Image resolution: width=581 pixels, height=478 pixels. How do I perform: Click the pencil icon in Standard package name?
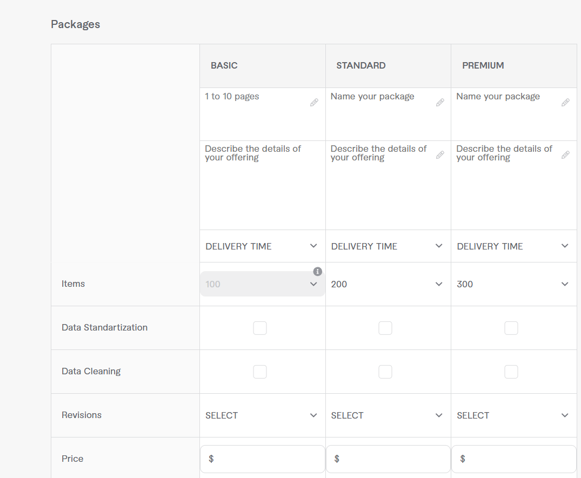pyautogui.click(x=440, y=103)
